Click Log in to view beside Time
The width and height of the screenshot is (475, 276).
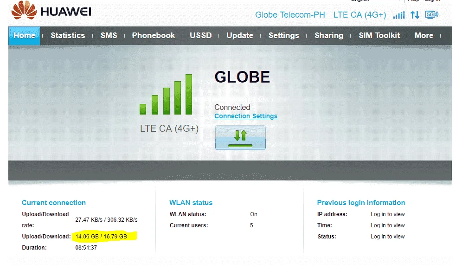(387, 225)
